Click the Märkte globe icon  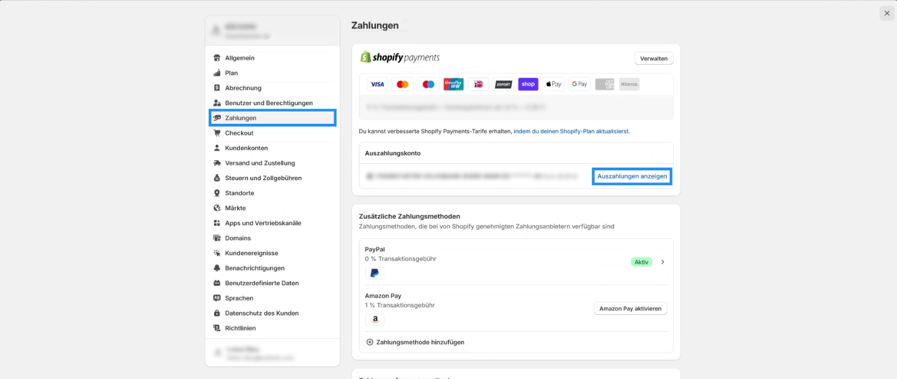click(217, 208)
